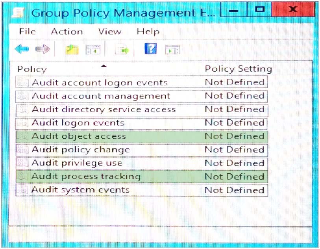Toggle Show/Hide Action Pane icon
320x249 pixels.
173,50
